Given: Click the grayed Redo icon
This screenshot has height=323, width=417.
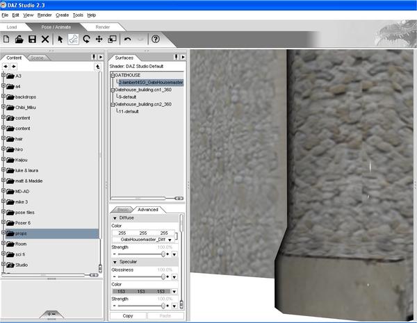Looking at the screenshot, I should pyautogui.click(x=140, y=40).
